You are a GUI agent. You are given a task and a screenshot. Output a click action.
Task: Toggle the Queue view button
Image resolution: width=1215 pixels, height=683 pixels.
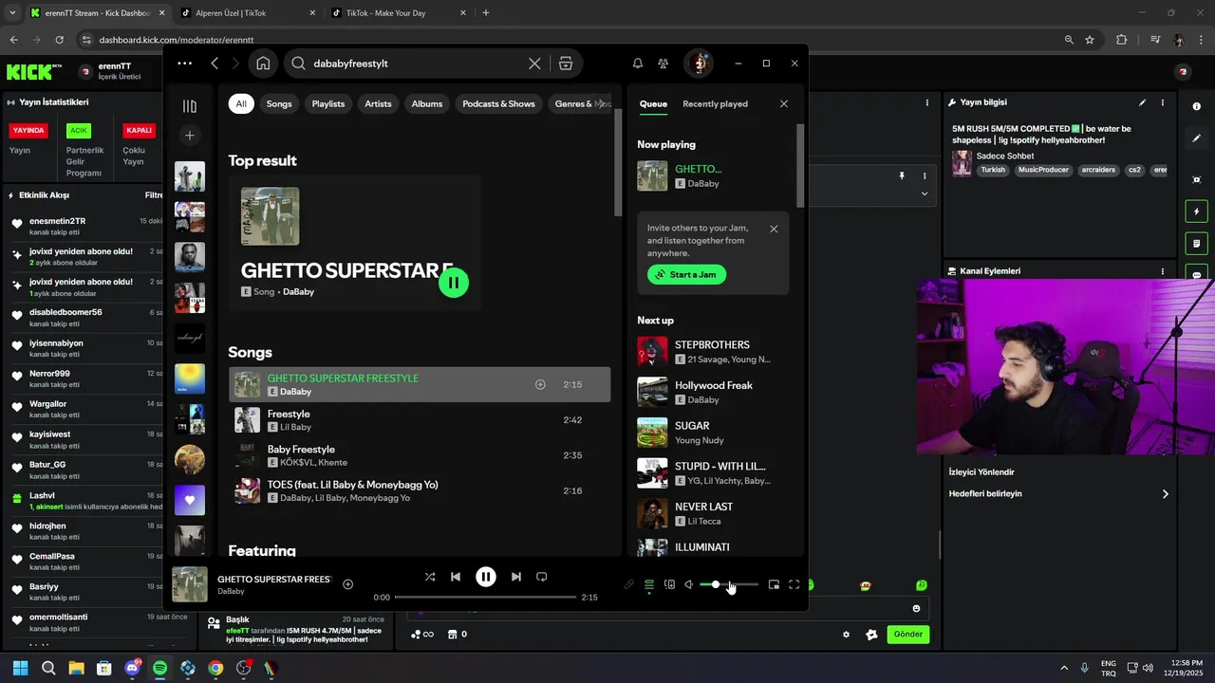(x=649, y=584)
